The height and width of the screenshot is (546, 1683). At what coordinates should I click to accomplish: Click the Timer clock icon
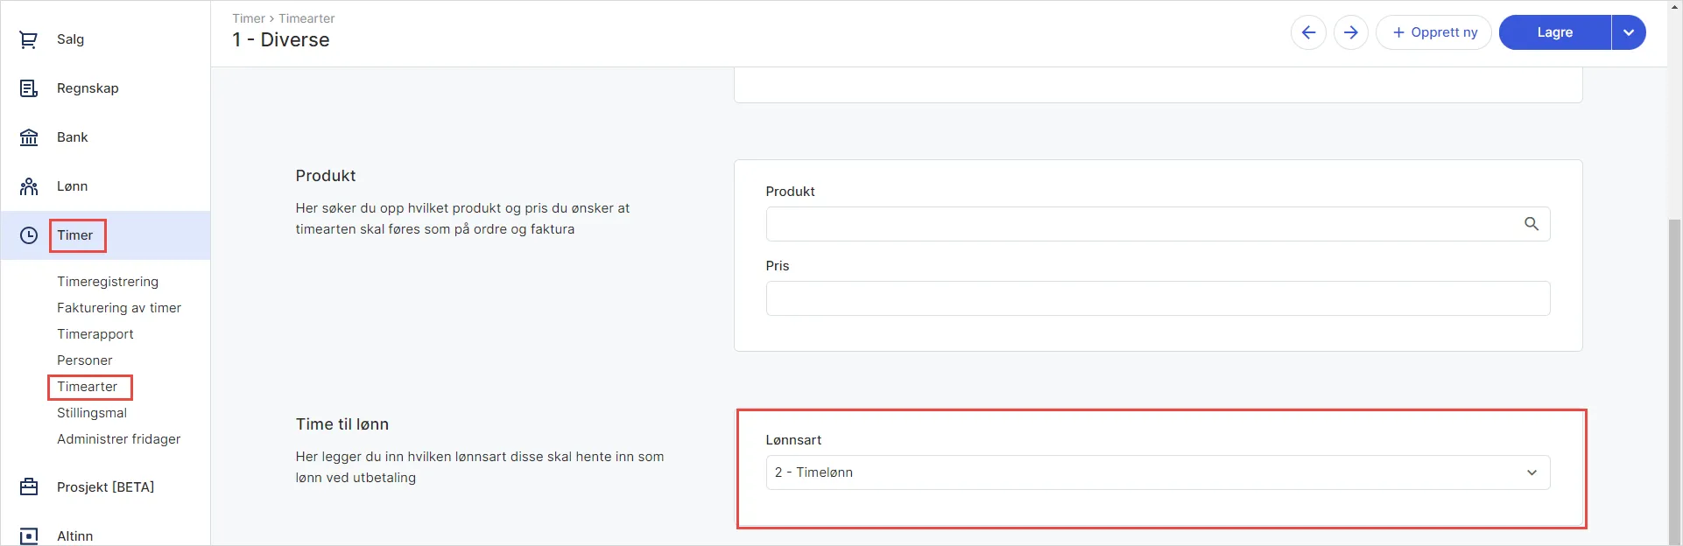tap(29, 235)
